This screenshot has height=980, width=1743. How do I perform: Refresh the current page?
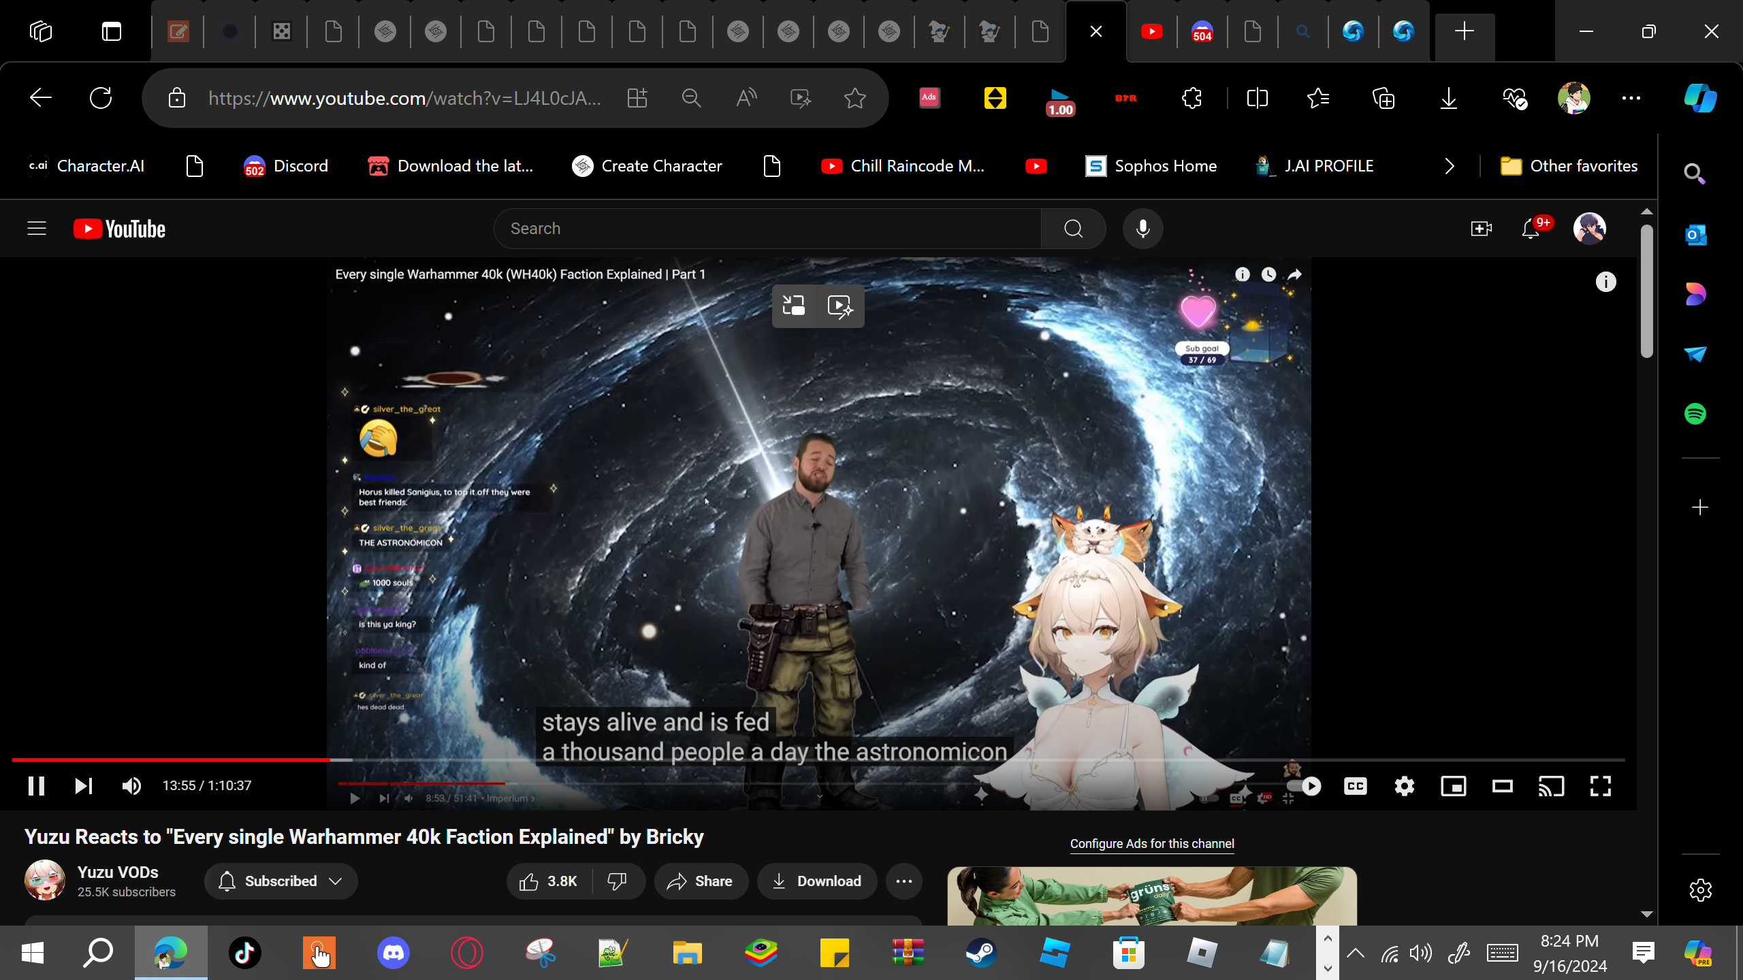[101, 98]
